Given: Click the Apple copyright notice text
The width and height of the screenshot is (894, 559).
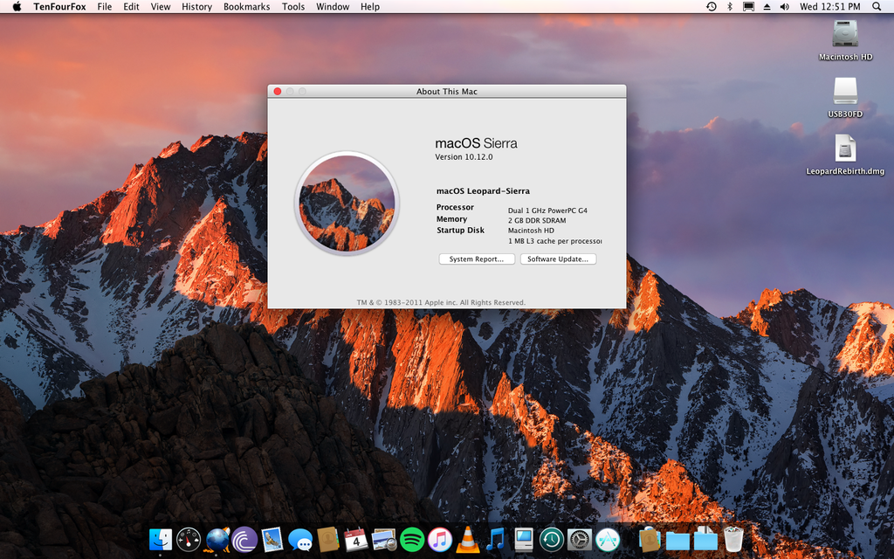Looking at the screenshot, I should click(x=441, y=303).
